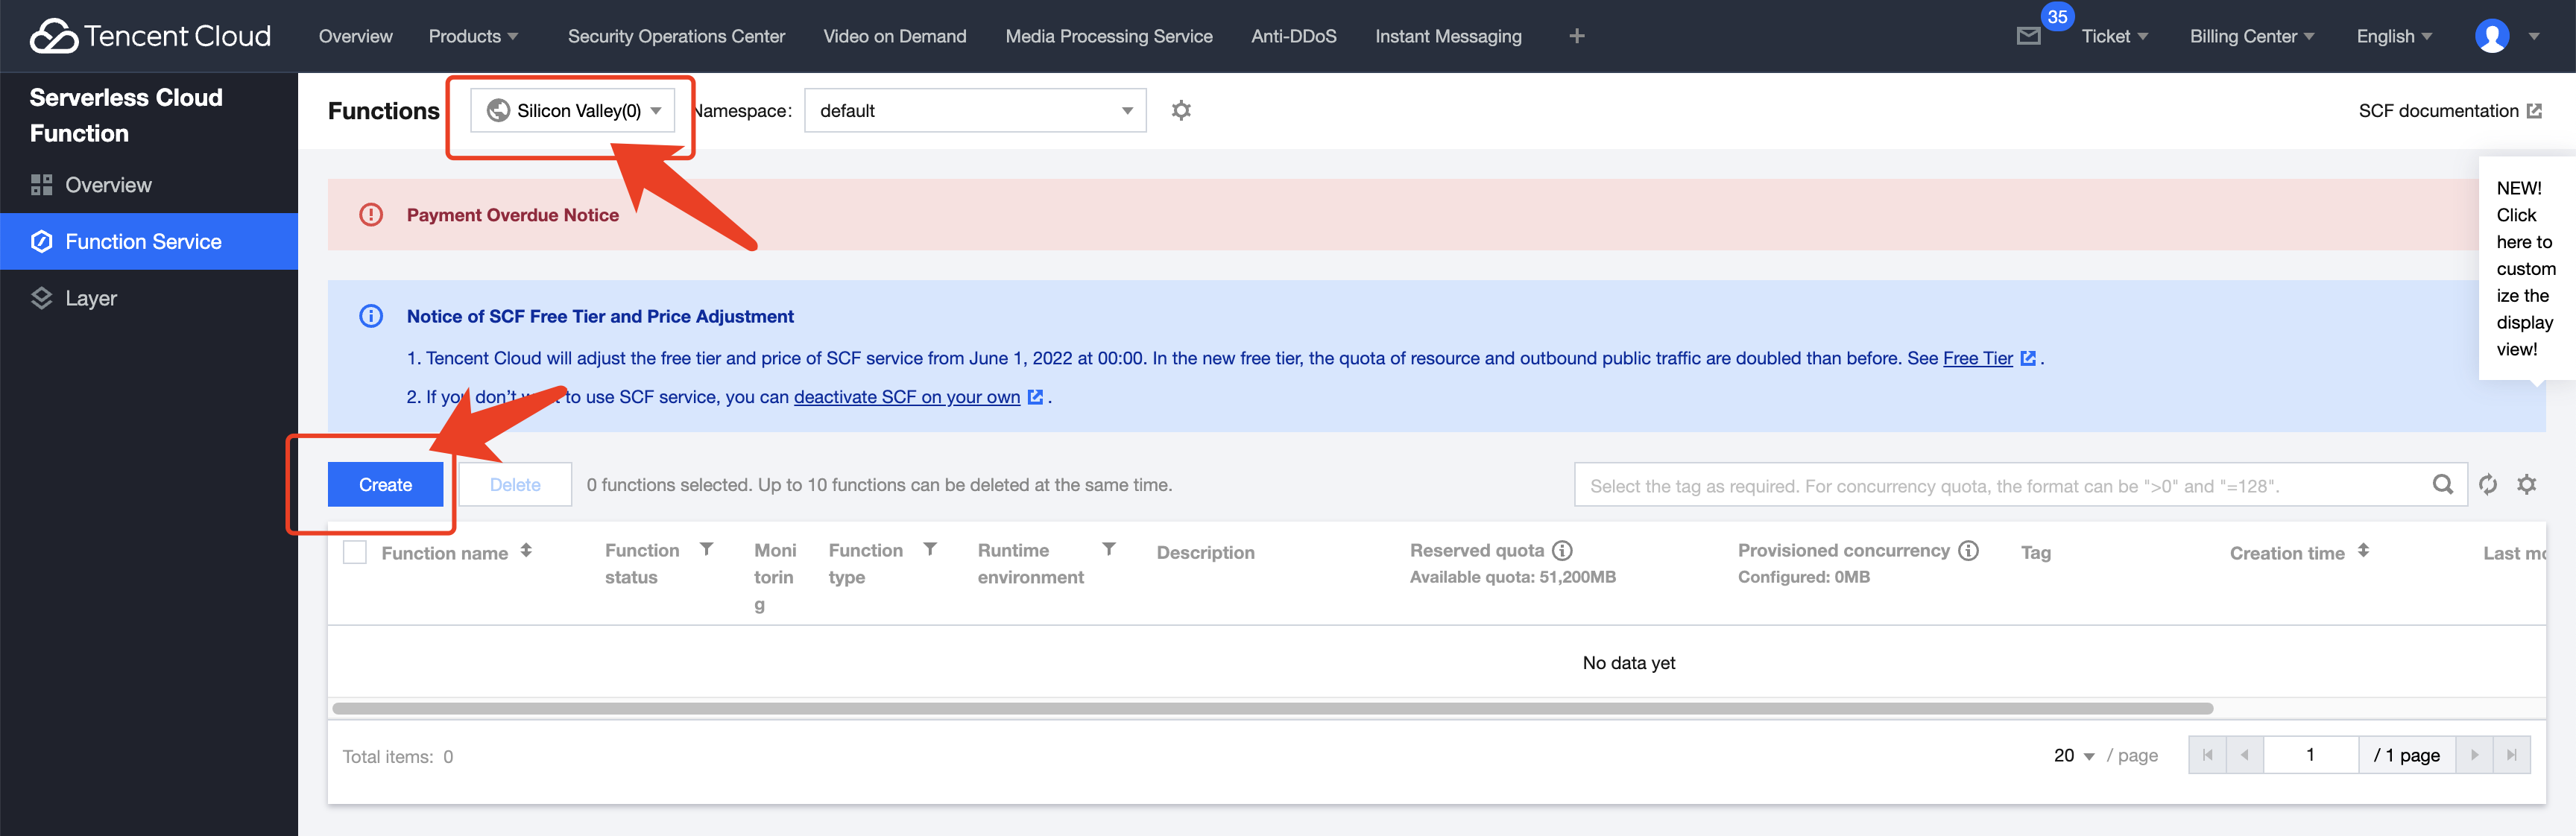Select Function Service in the sidebar
The image size is (2576, 836).
149,241
